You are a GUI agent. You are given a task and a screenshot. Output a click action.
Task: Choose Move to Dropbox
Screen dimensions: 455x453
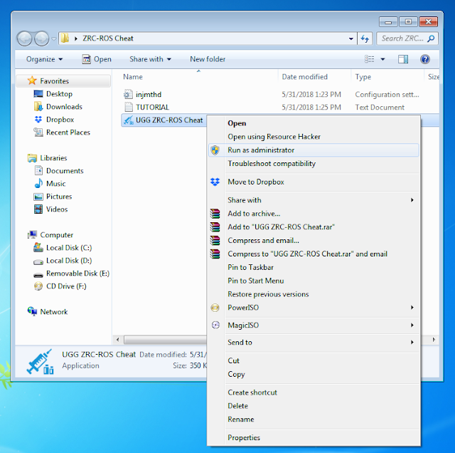314,182
